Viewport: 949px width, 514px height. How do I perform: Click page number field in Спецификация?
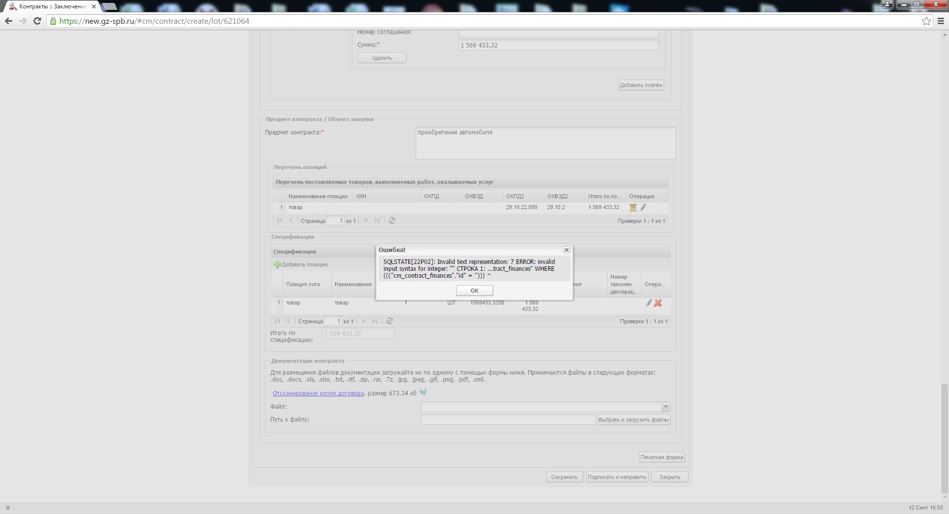(x=333, y=321)
